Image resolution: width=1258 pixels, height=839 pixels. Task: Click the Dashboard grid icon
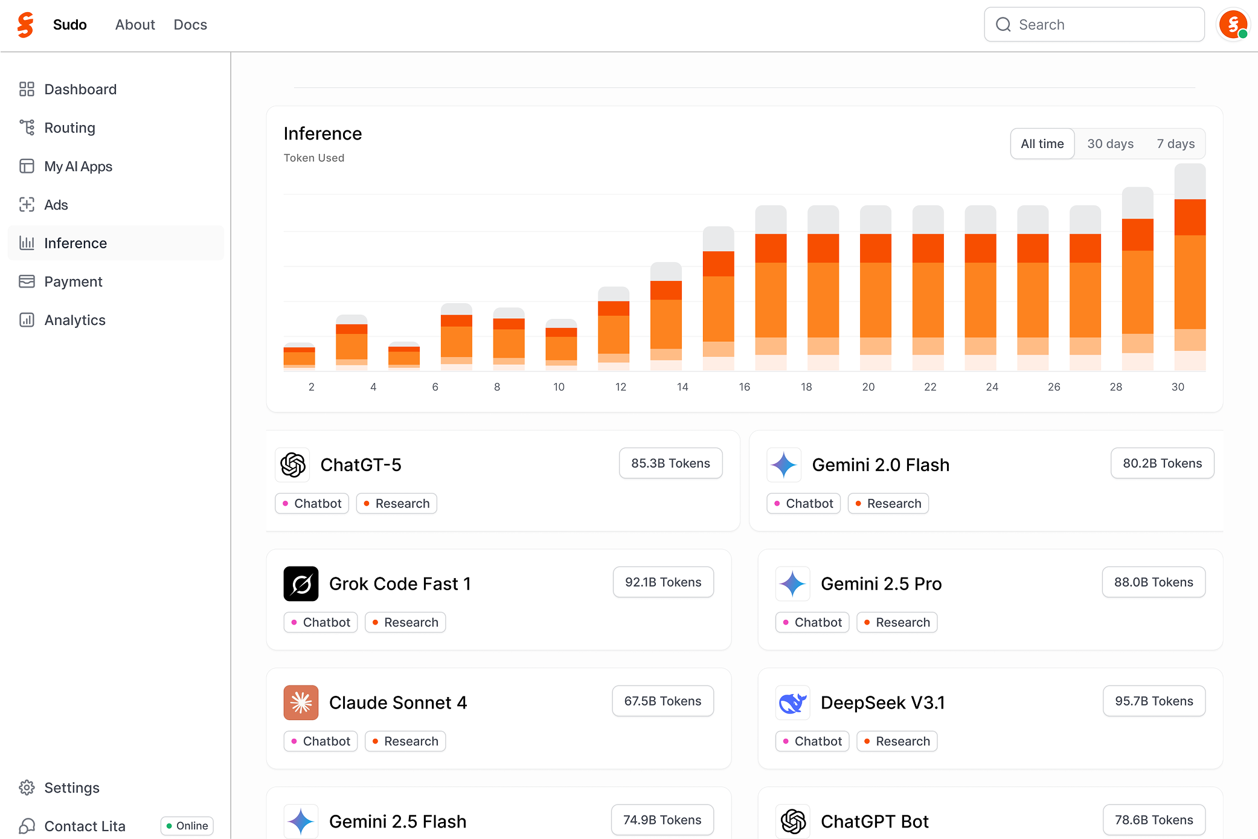pos(27,89)
